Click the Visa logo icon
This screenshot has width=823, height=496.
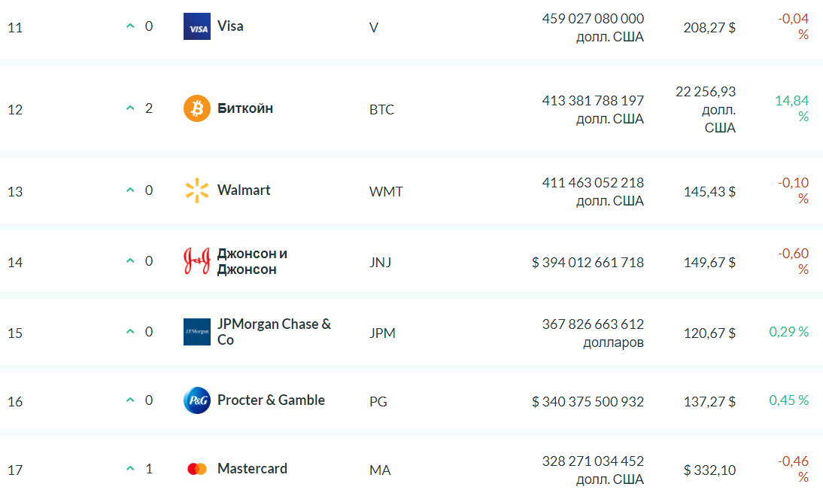point(197,26)
